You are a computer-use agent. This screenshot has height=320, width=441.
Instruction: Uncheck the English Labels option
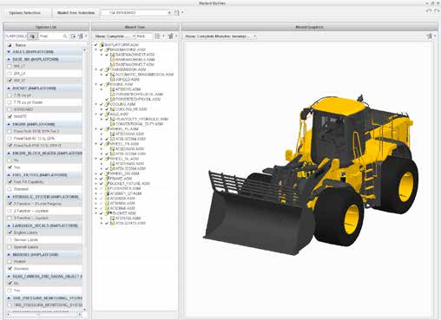(10, 232)
